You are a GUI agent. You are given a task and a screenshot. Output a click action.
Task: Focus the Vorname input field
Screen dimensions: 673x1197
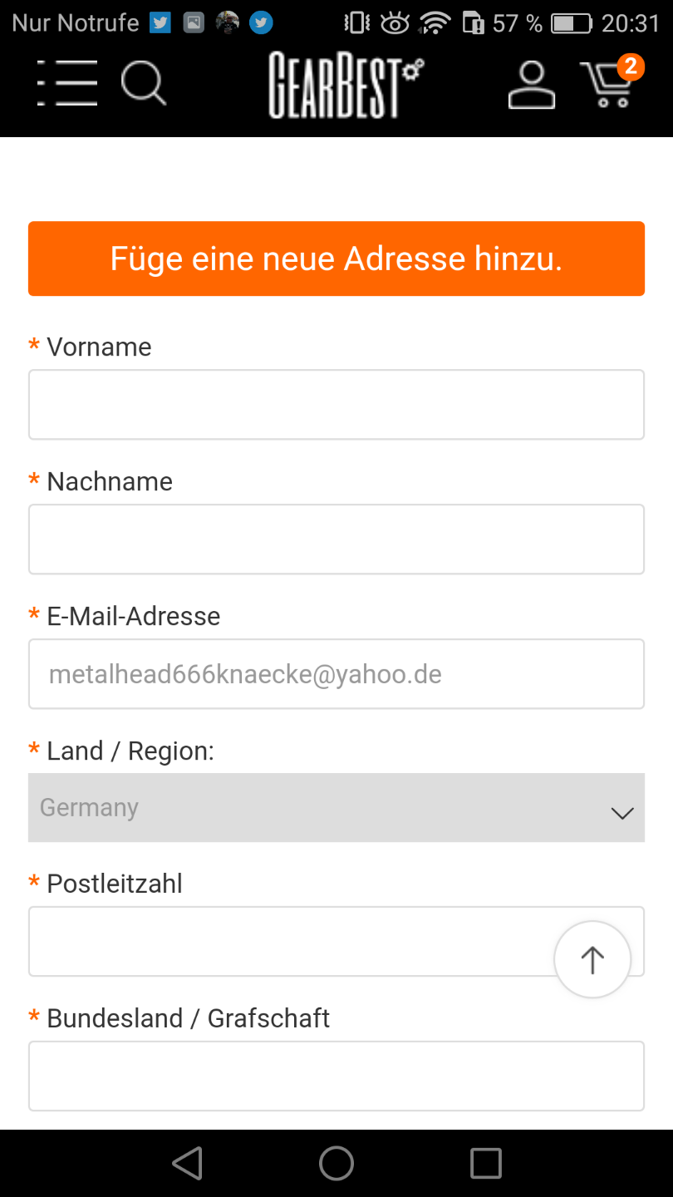(336, 405)
